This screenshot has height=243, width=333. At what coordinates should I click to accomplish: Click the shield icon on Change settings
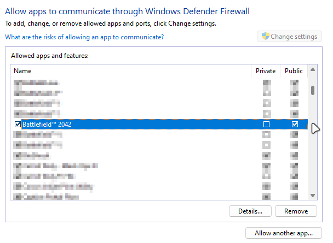[x=265, y=37]
